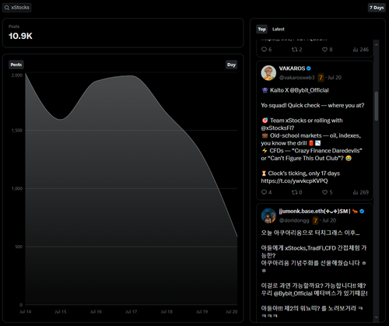This screenshot has width=389, height=326.
Task: Repost the VAKAROS post showing 0 reposts
Action: coord(294,192)
